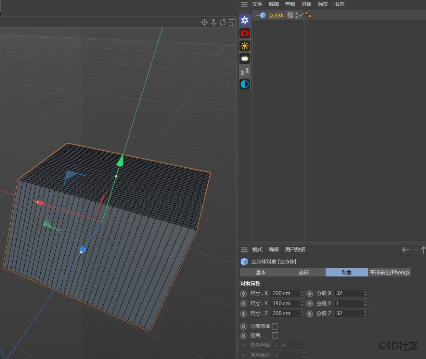Click the cube icon beside 立方体 in object manager
This screenshot has width=426, height=359.
tap(263, 15)
